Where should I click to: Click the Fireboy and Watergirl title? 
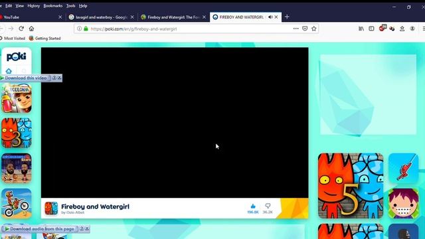95,206
